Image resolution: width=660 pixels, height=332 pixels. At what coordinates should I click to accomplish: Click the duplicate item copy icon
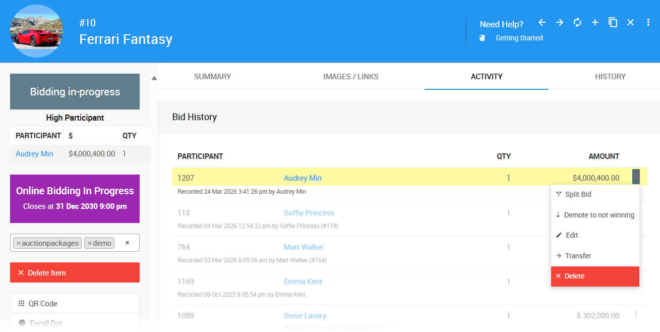(613, 23)
